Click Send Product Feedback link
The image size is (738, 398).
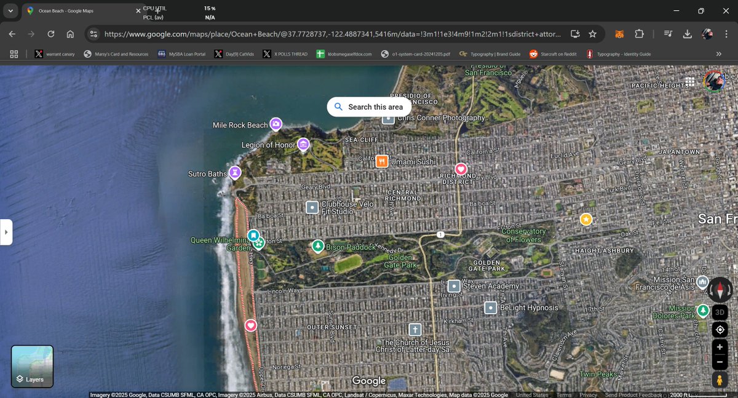click(x=634, y=395)
